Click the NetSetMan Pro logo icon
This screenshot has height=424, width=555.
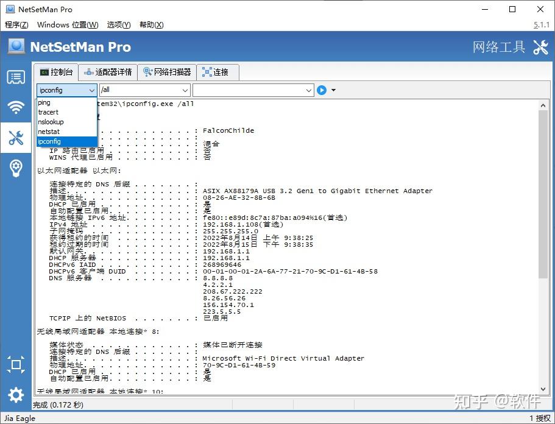tap(16, 46)
